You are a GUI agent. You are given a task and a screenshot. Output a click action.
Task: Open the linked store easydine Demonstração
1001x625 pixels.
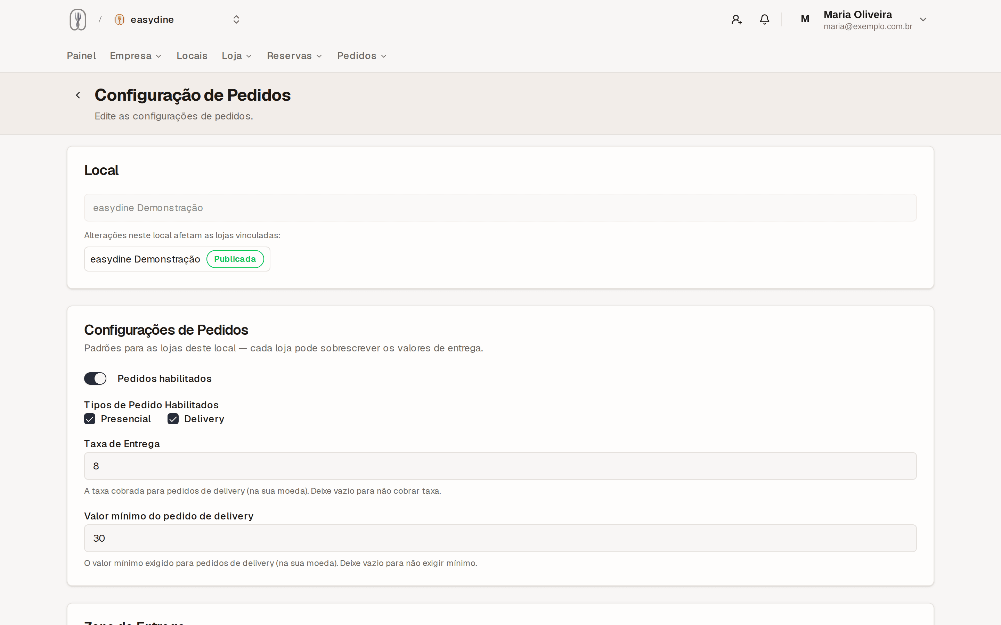pos(177,259)
